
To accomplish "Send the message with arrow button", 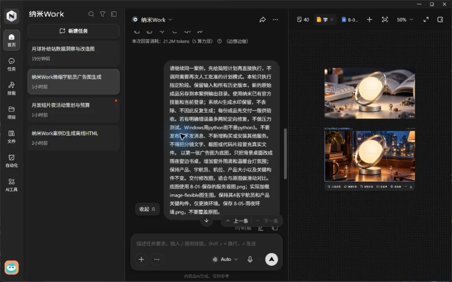I will click(272, 259).
